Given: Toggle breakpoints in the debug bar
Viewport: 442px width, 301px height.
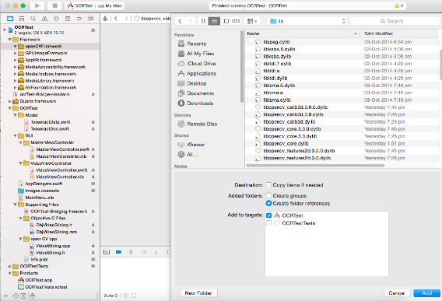Looking at the screenshot, I should 119,252.
